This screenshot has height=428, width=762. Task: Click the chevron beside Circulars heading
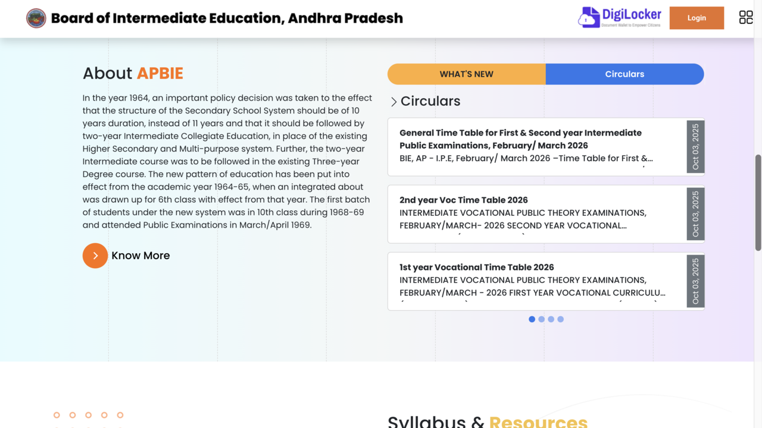pyautogui.click(x=394, y=102)
